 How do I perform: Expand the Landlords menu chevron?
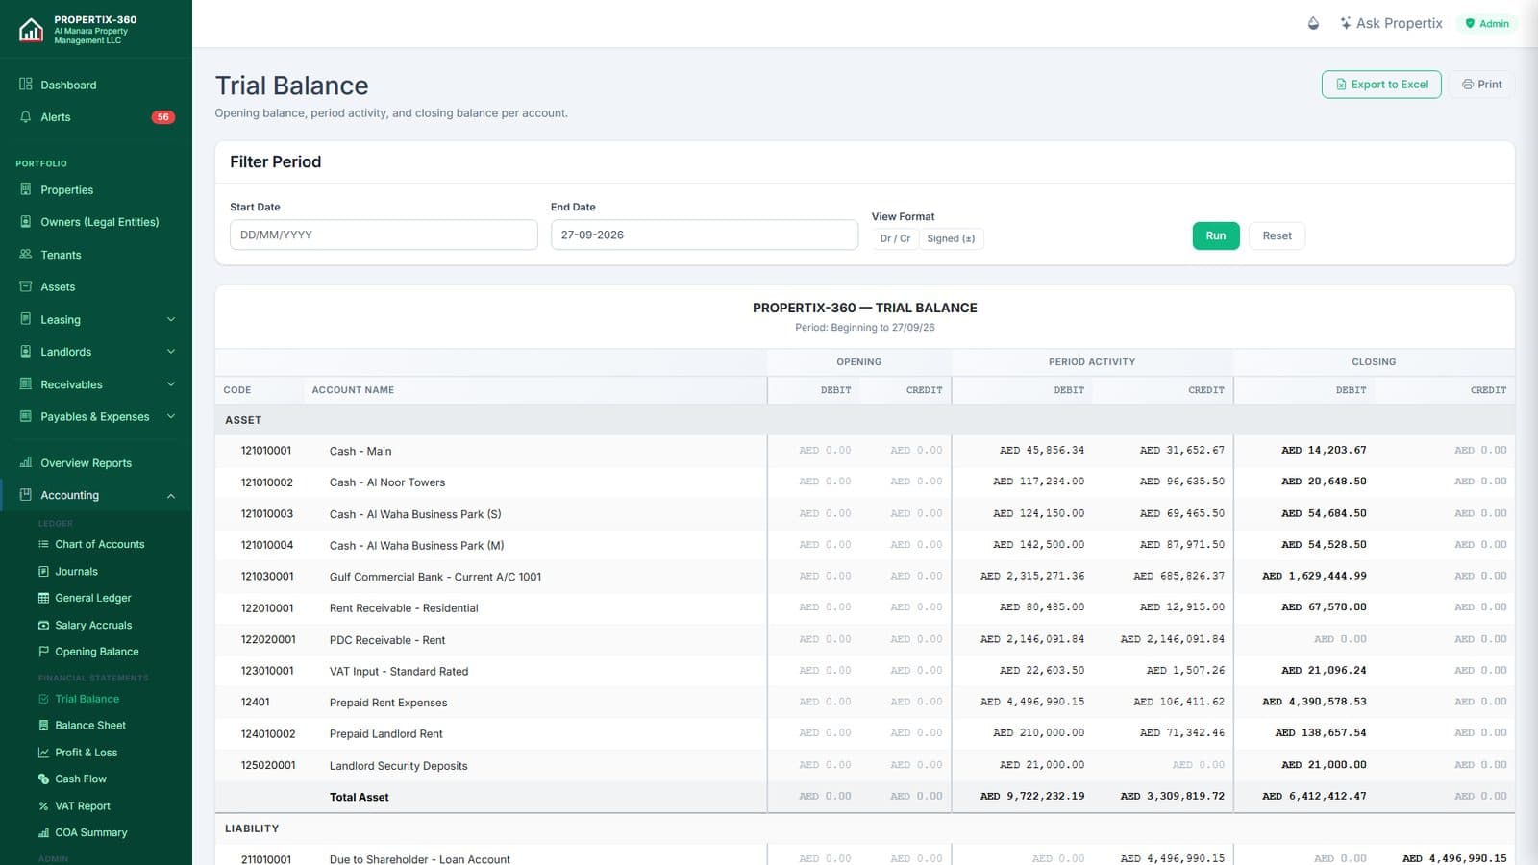click(x=171, y=352)
